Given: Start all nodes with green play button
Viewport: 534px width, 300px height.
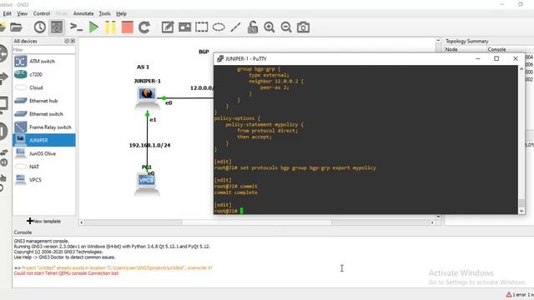Looking at the screenshot, I should (93, 27).
